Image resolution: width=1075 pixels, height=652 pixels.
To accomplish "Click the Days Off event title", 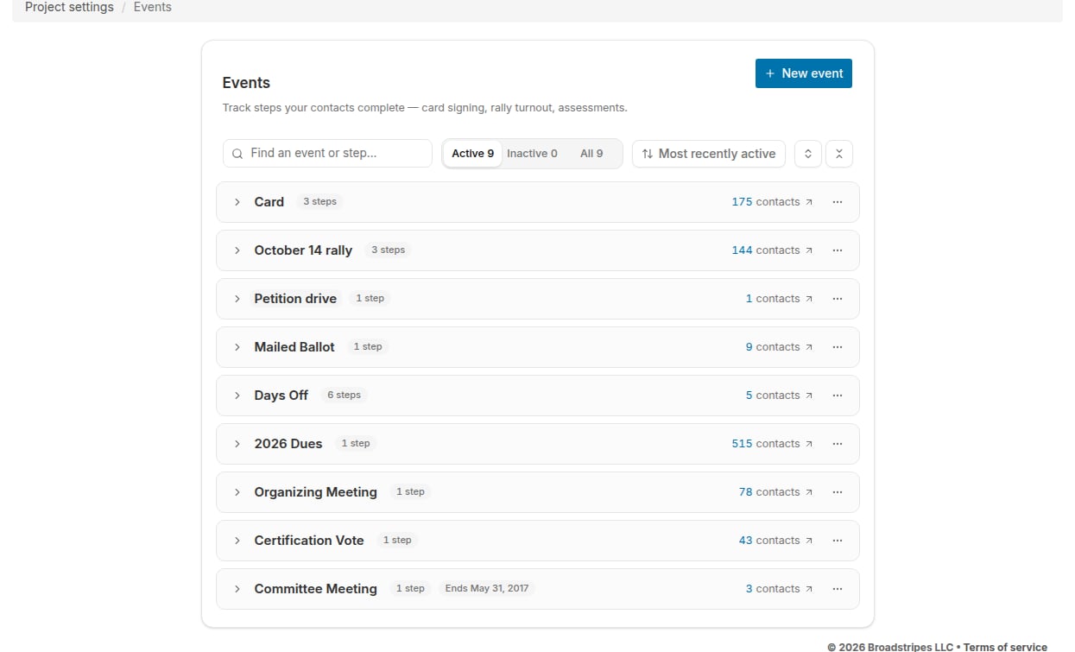I will 281,396.
